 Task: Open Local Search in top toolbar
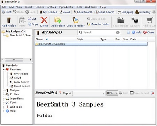tap(83, 12)
